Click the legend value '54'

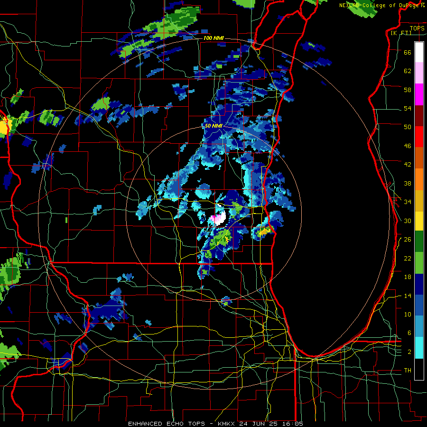pyautogui.click(x=408, y=108)
